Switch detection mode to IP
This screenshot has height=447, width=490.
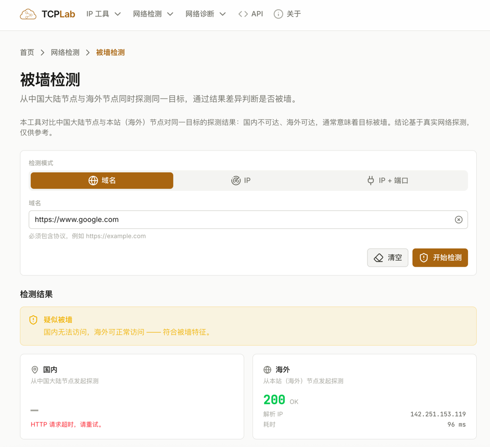[241, 180]
